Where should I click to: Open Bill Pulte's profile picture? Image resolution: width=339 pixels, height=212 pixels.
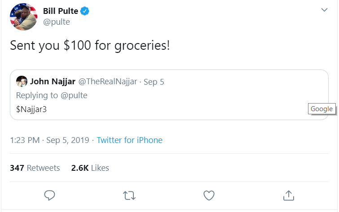23,17
